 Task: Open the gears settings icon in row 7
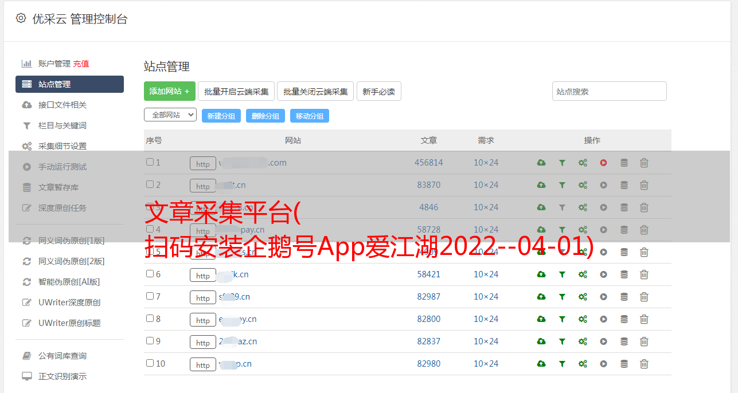pyautogui.click(x=583, y=297)
